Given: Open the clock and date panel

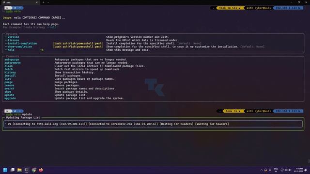Looking at the screenshot, I should (x=298, y=170).
